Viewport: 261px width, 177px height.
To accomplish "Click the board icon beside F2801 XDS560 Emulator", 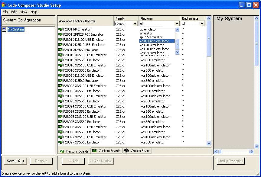I will (60, 50).
